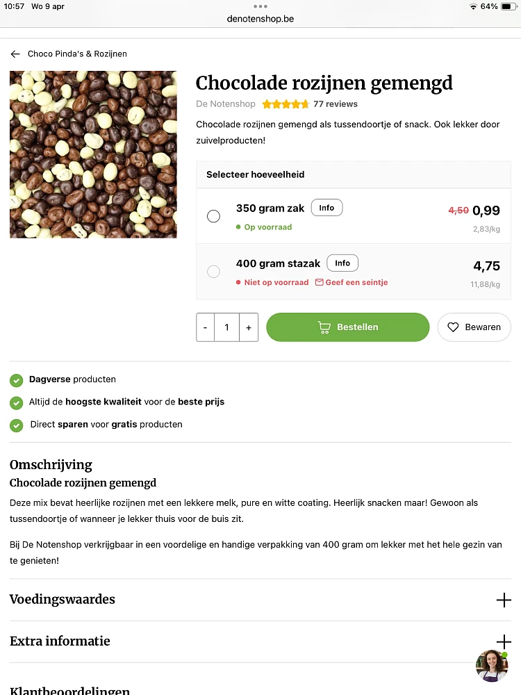Click Info for 350 gram zak
This screenshot has width=521, height=695.
point(326,208)
